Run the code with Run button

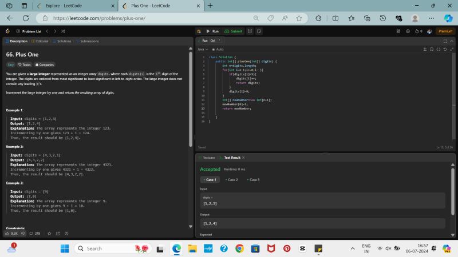tap(212, 31)
